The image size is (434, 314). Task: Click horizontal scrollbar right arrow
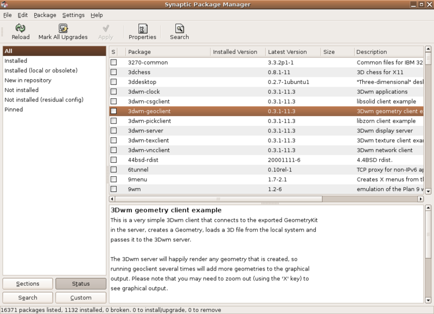(420, 198)
